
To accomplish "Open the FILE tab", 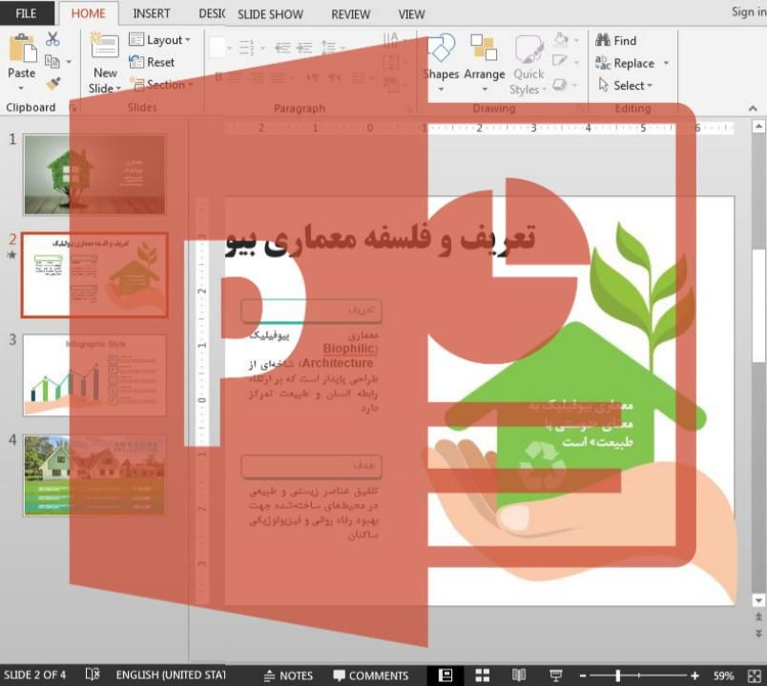I will [x=27, y=13].
